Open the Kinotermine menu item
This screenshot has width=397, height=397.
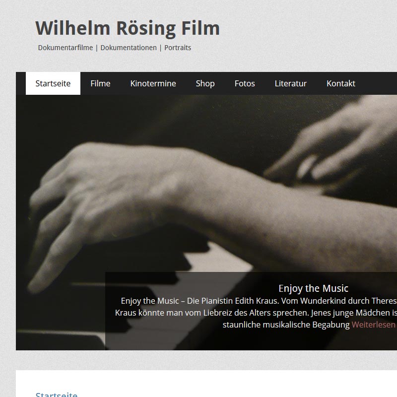pyautogui.click(x=153, y=83)
